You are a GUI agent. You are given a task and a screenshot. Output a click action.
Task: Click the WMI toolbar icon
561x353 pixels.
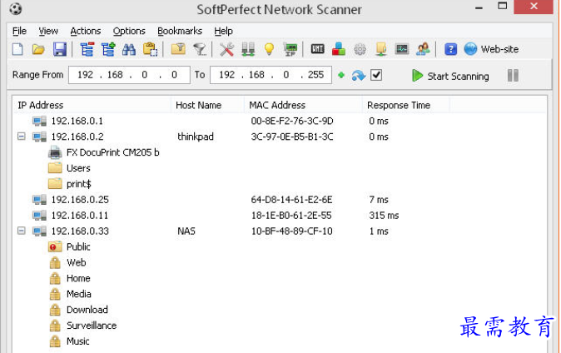coord(317,49)
